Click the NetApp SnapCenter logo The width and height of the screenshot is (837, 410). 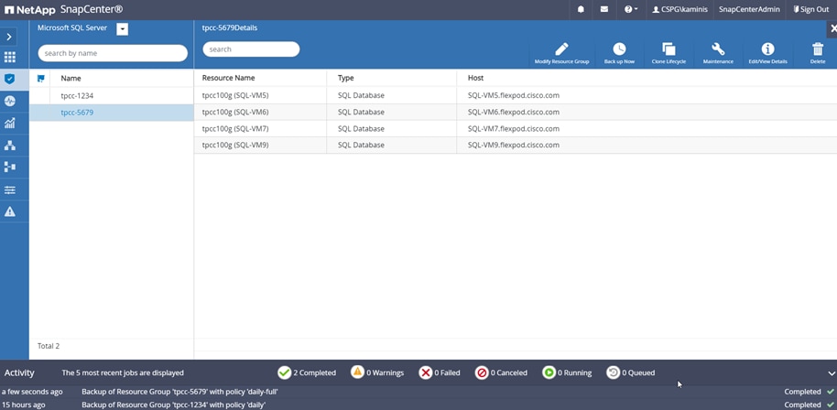click(63, 9)
